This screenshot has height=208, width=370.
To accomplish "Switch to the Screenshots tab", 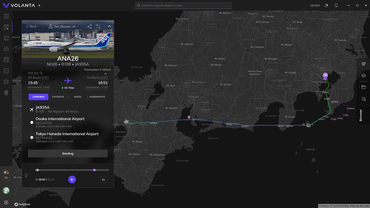I will (x=97, y=97).
